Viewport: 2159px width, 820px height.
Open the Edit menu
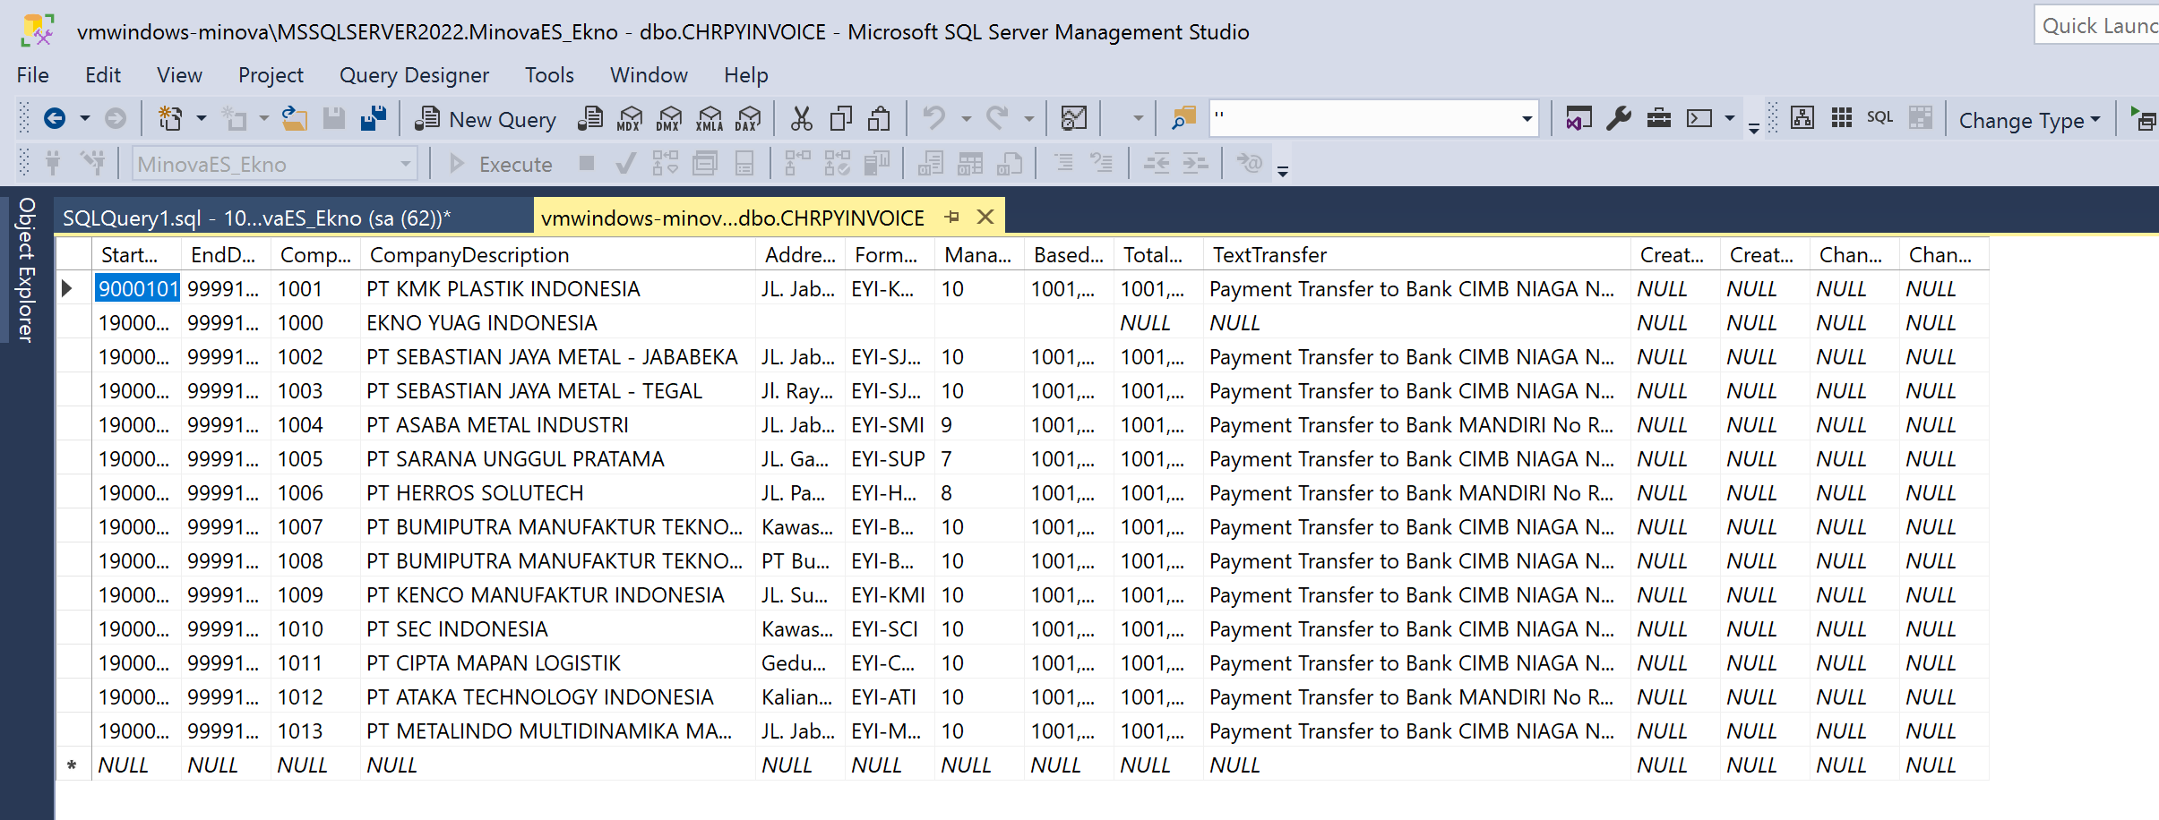point(103,75)
